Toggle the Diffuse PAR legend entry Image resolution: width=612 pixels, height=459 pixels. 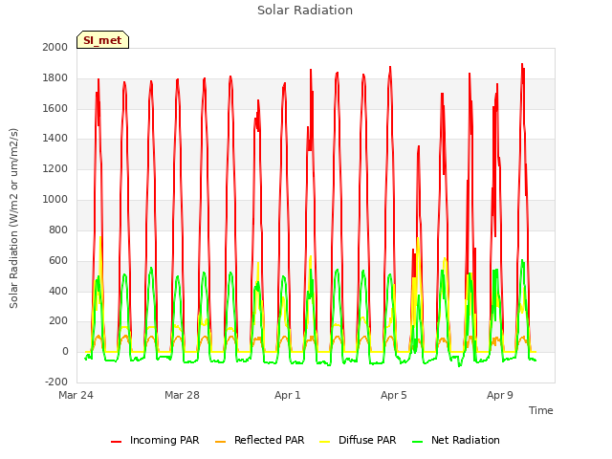pos(358,440)
